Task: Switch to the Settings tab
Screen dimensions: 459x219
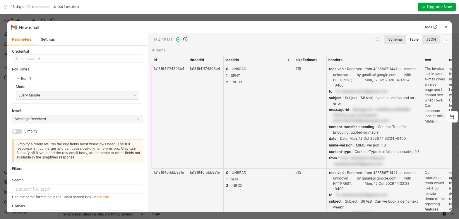Action: pyautogui.click(x=48, y=39)
